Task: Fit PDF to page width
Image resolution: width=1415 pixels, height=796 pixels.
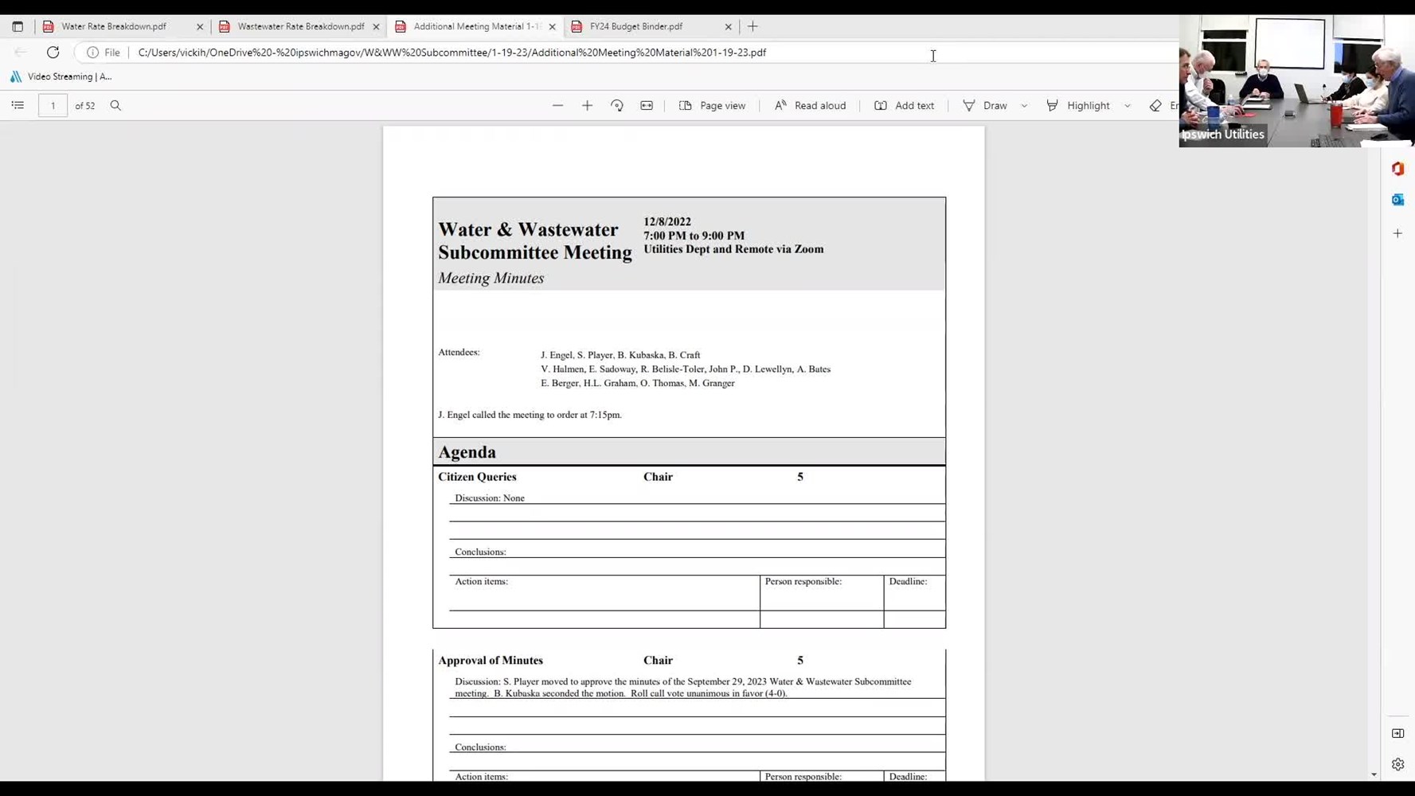Action: pos(647,105)
